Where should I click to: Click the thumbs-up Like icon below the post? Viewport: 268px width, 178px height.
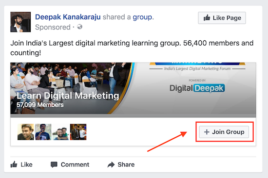click(14, 164)
